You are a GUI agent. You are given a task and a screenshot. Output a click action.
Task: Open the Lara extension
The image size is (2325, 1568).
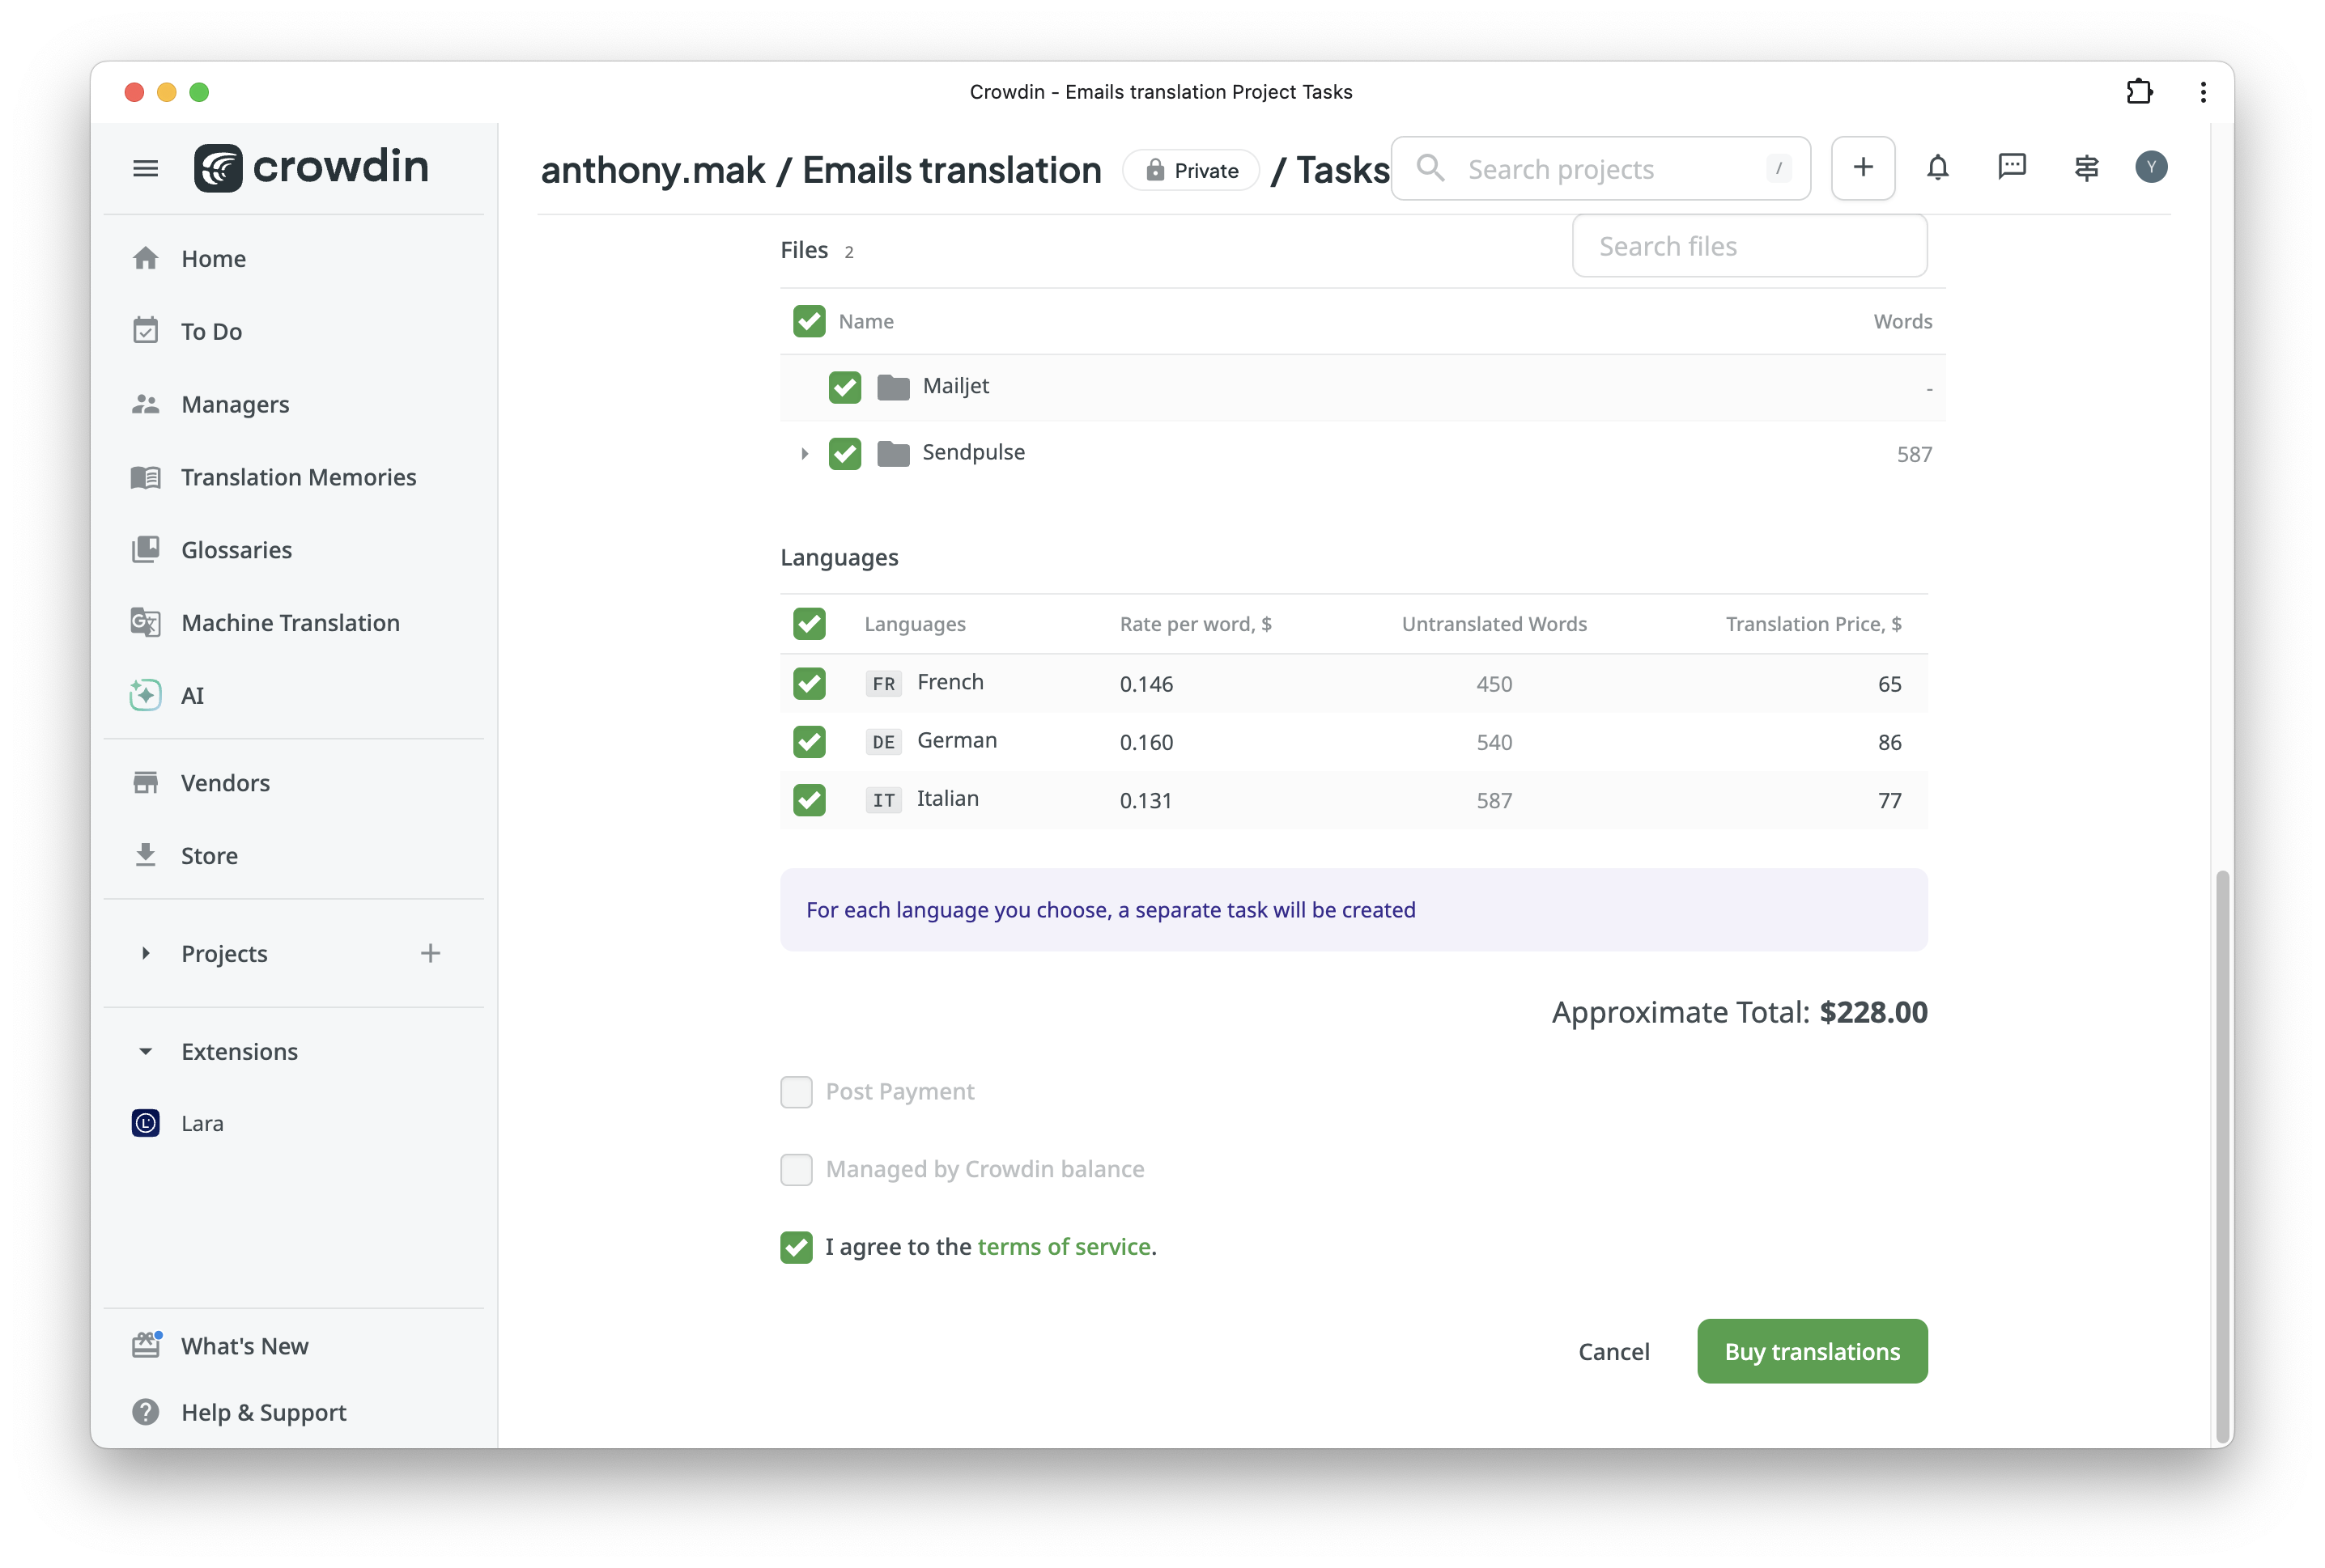[x=201, y=1123]
